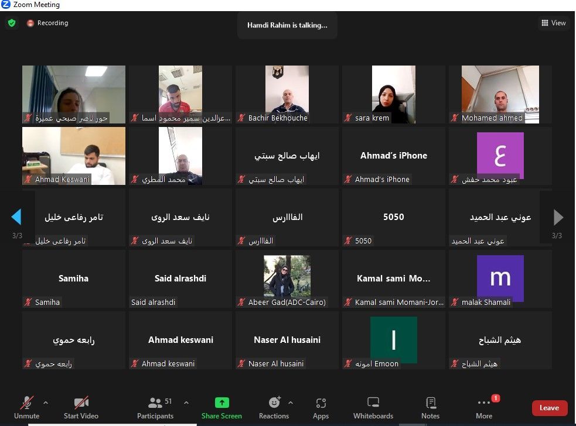This screenshot has width=576, height=426.
Task: Click the green Share Screen icon
Action: 222,403
